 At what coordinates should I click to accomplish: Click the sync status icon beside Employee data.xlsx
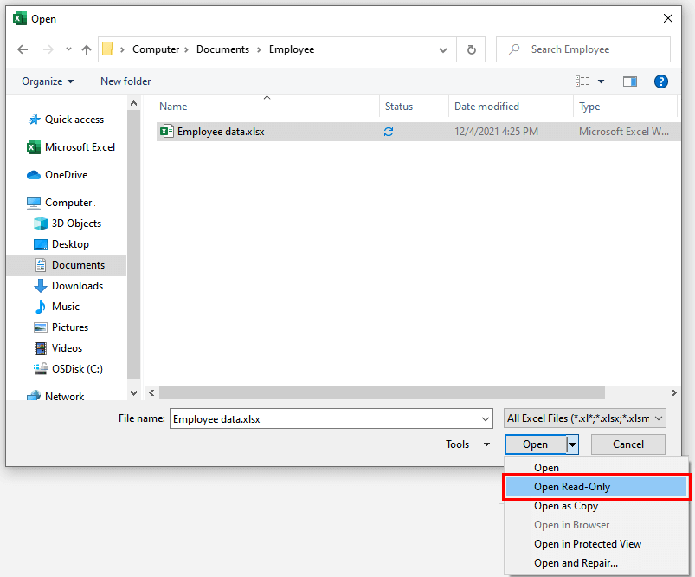pos(388,132)
